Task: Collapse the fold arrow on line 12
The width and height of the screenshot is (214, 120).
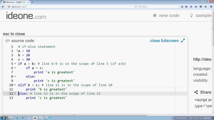Action: pos(15,93)
